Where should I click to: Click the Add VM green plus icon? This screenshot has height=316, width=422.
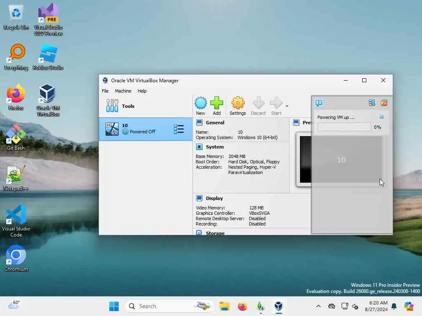pyautogui.click(x=217, y=106)
